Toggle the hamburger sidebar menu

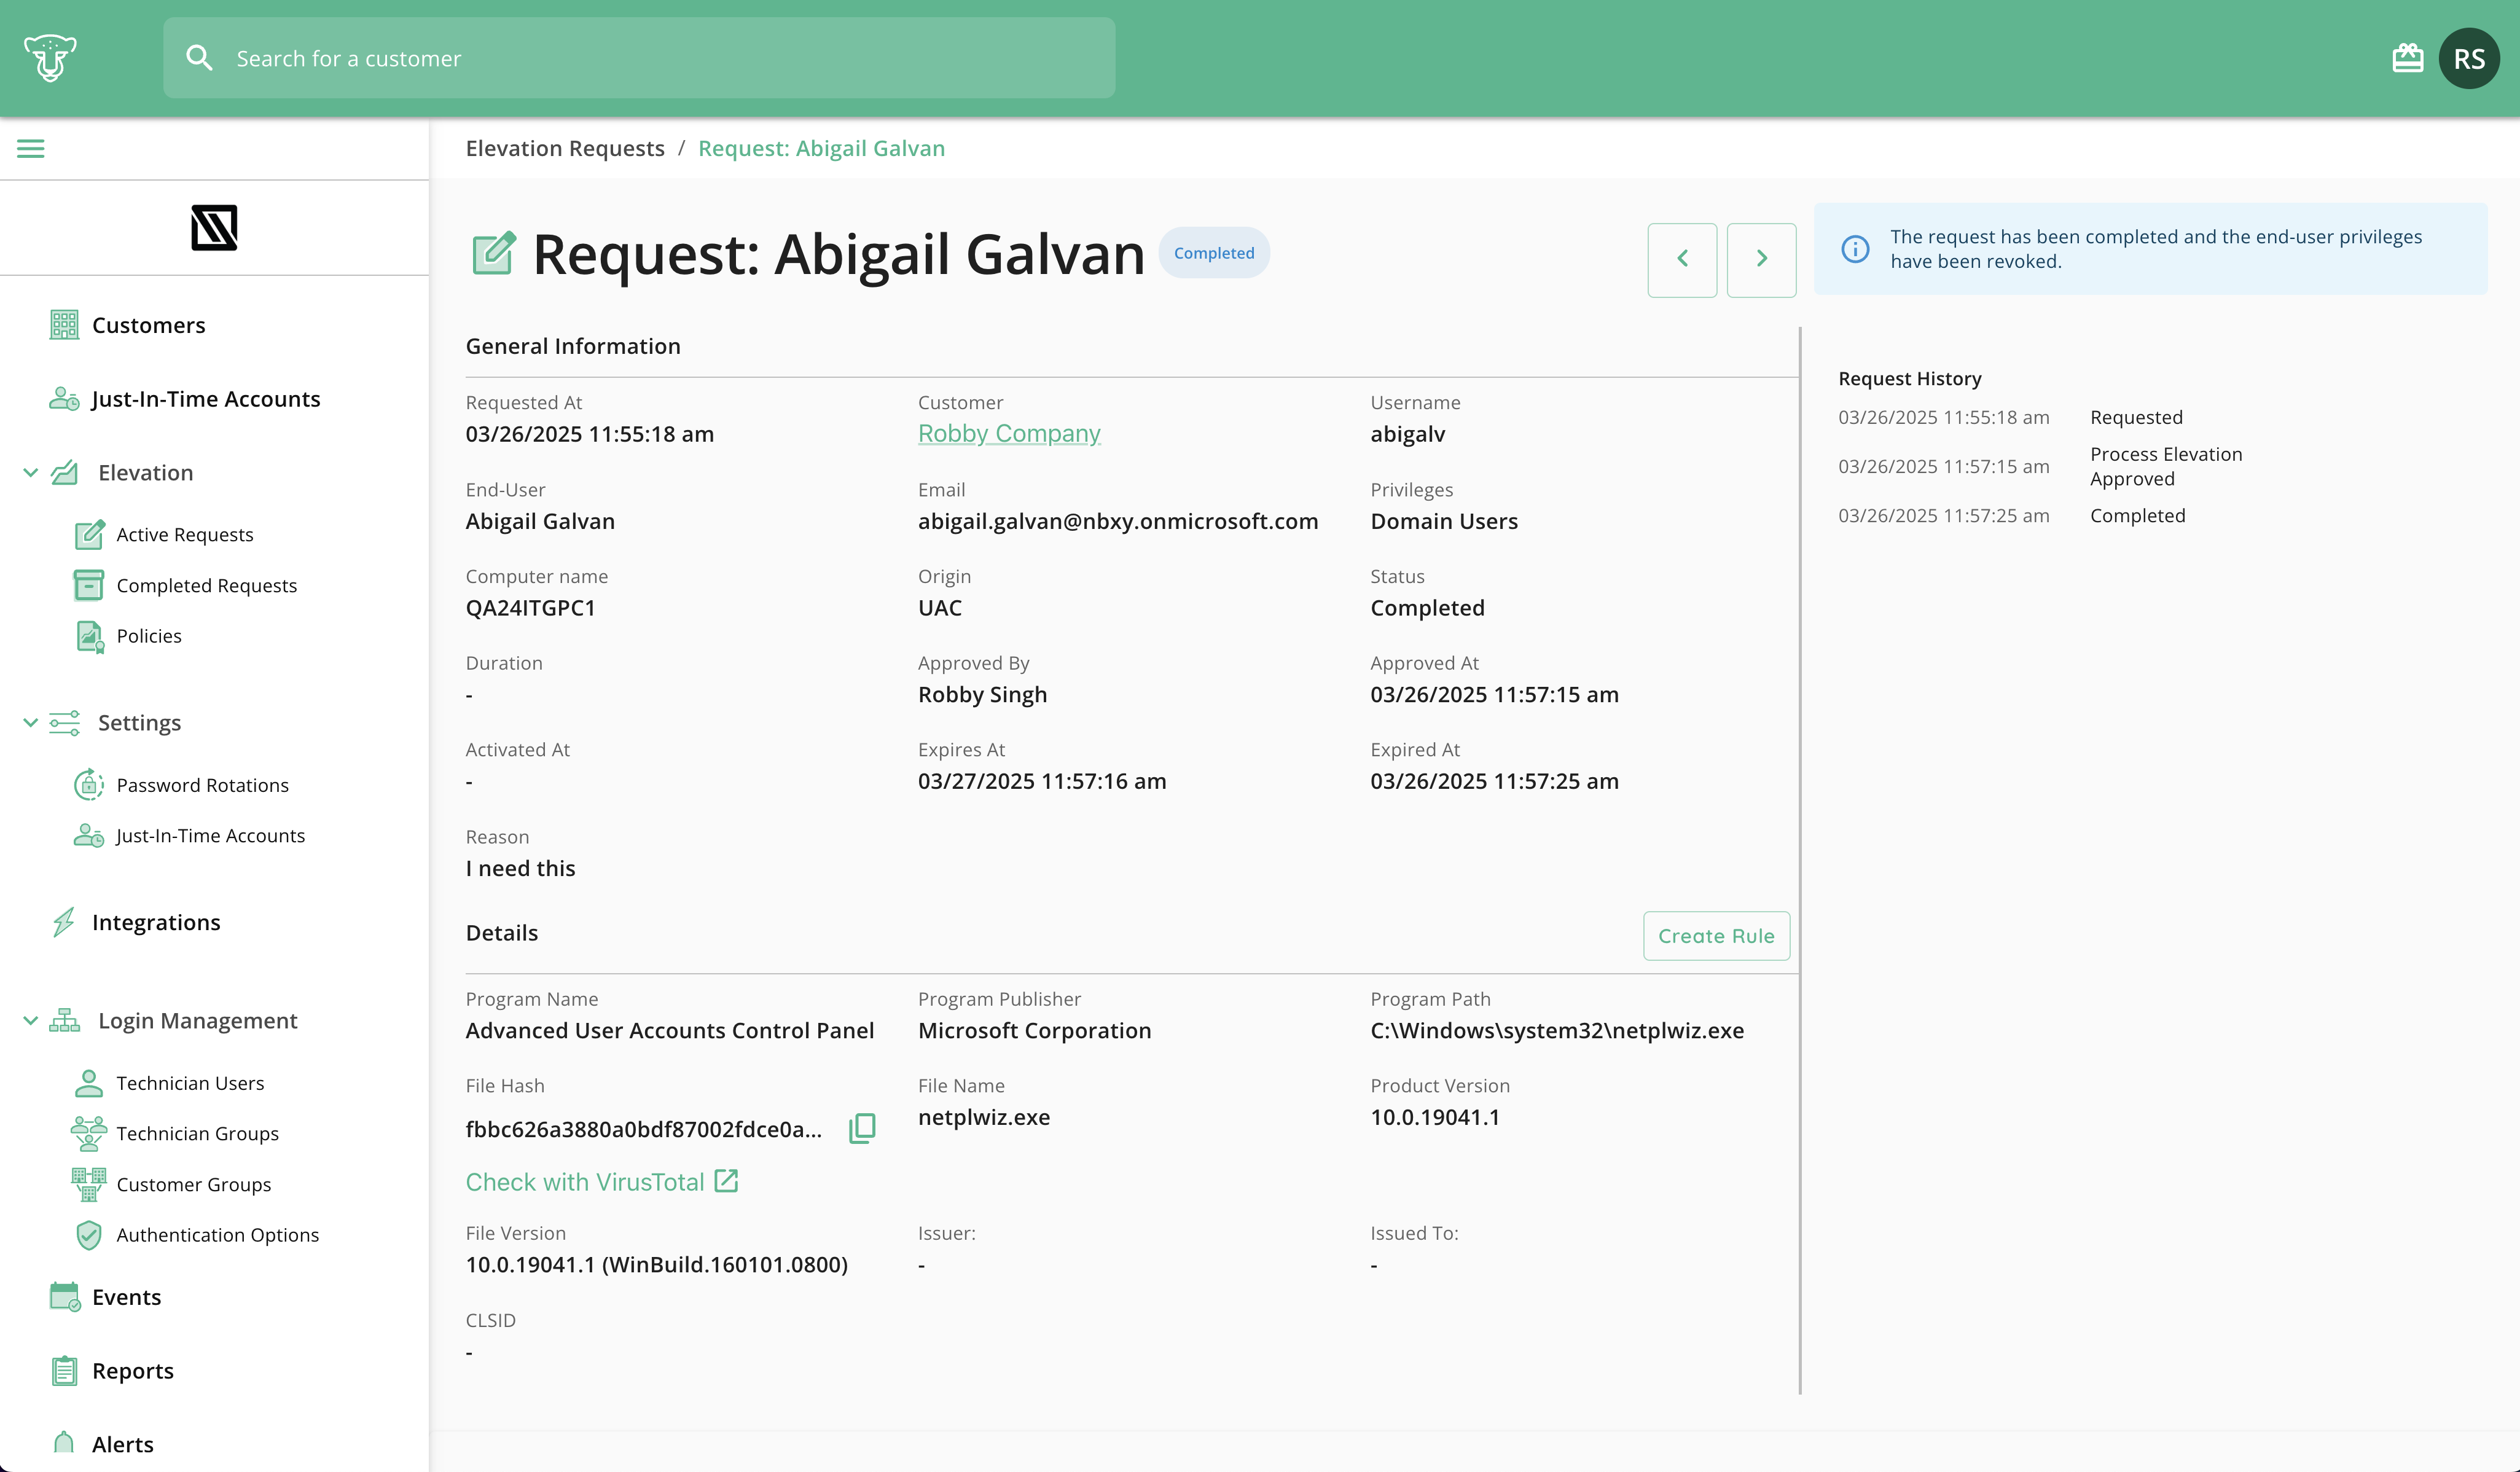click(x=31, y=148)
